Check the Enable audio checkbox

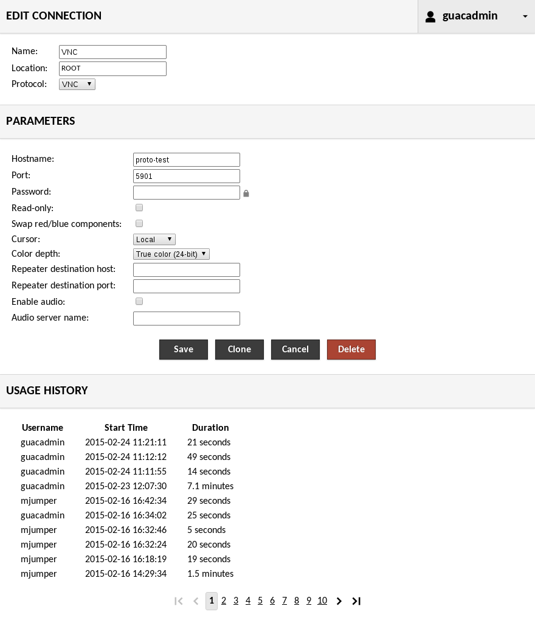pos(139,302)
